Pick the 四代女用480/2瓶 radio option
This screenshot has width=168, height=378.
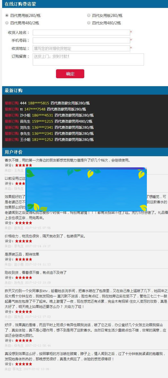coord(89,23)
